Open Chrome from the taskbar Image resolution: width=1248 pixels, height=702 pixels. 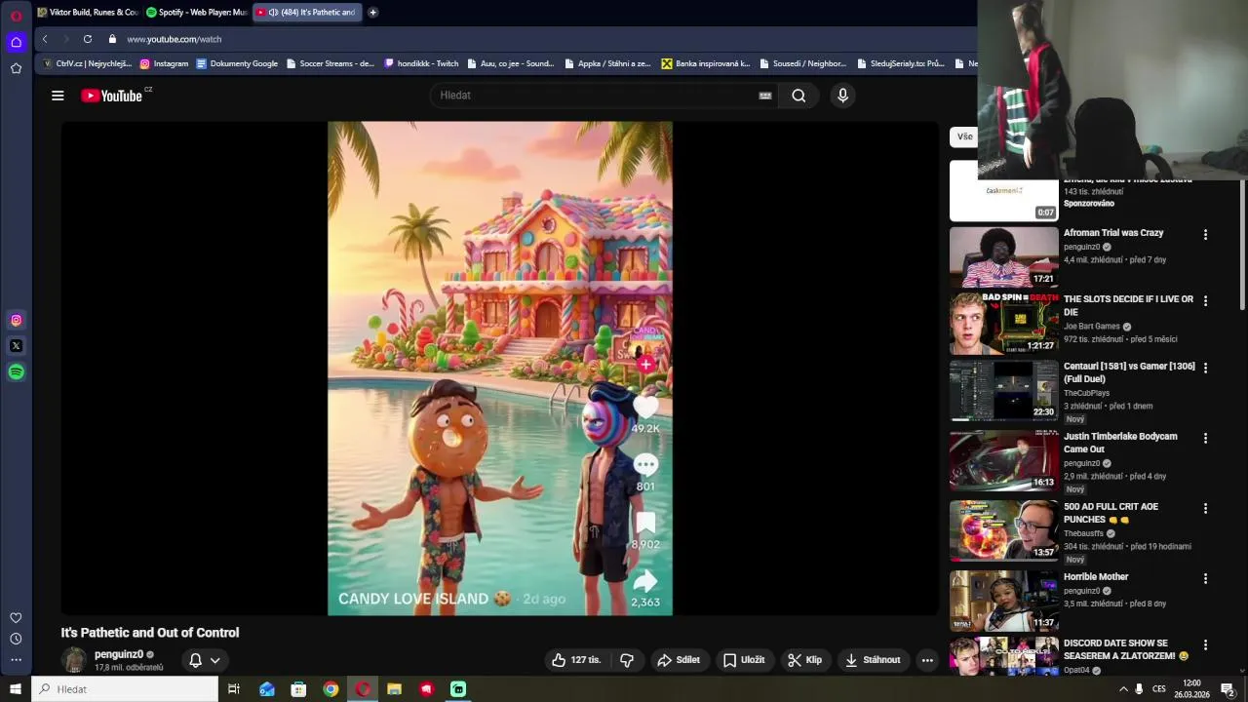(x=331, y=689)
